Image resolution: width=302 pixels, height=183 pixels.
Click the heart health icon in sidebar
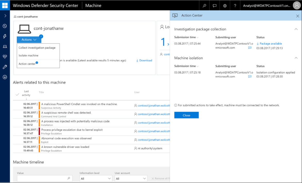pyautogui.click(x=5, y=57)
